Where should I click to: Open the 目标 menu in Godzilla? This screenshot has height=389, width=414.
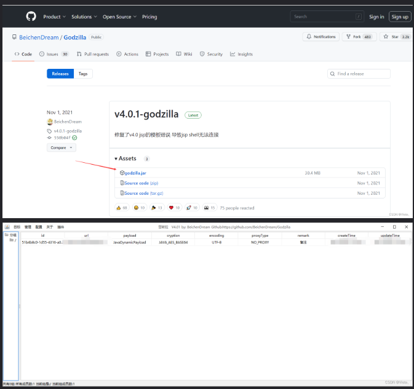click(17, 227)
